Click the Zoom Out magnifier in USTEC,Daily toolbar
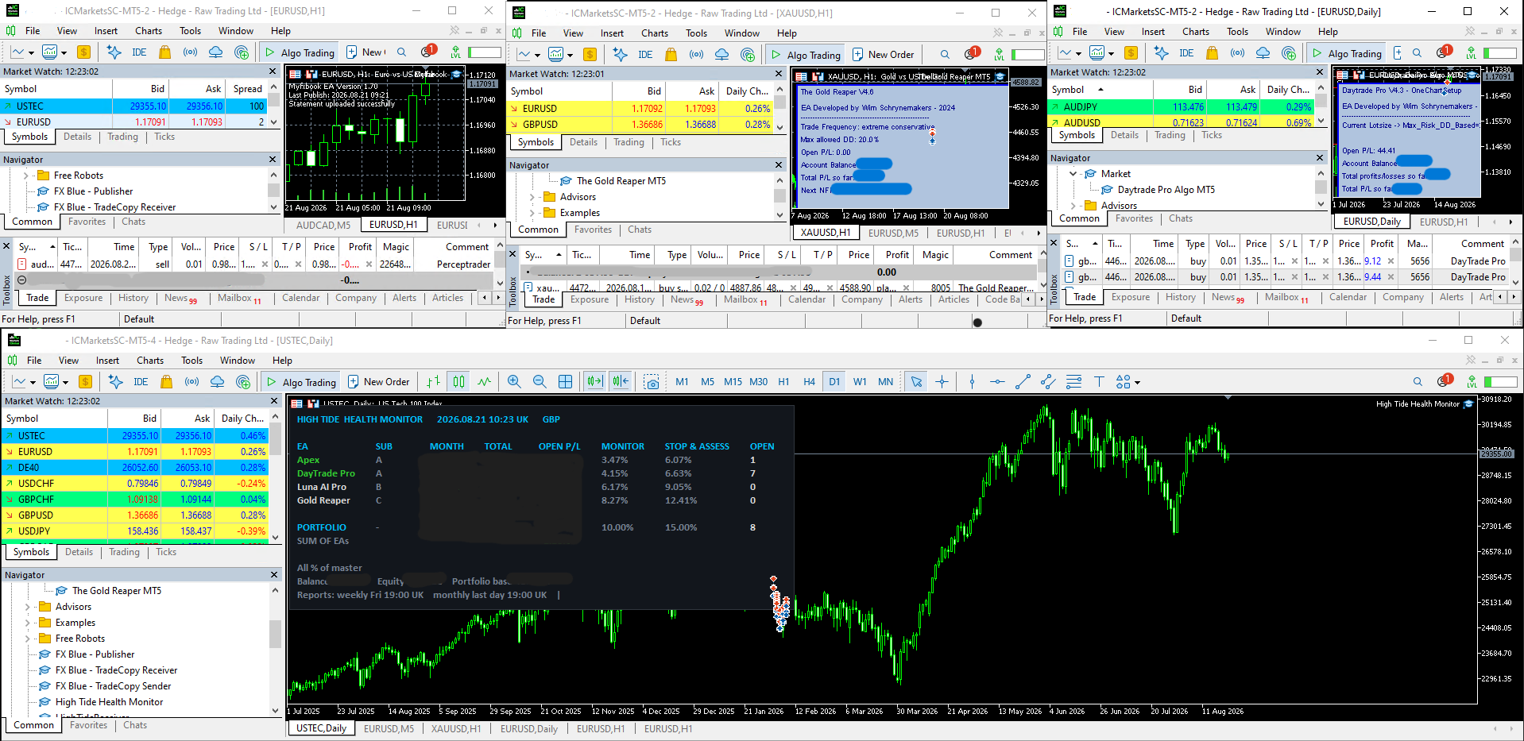Screen dimensions: 1524x741 coord(539,382)
